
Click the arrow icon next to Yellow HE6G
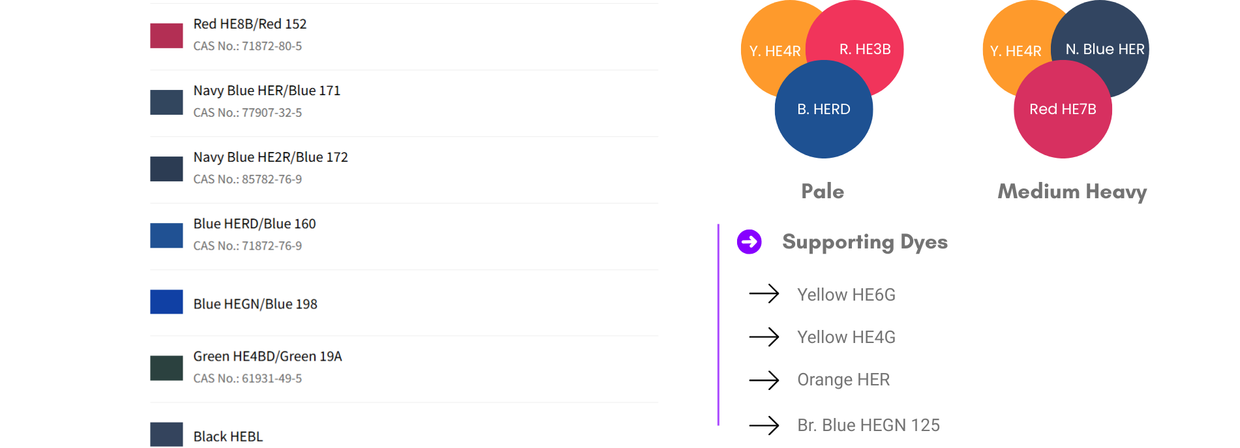click(x=764, y=294)
